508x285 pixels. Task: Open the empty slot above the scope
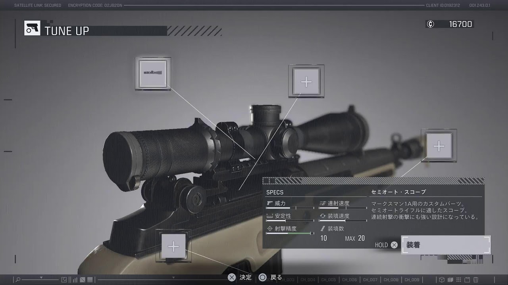pos(306,82)
